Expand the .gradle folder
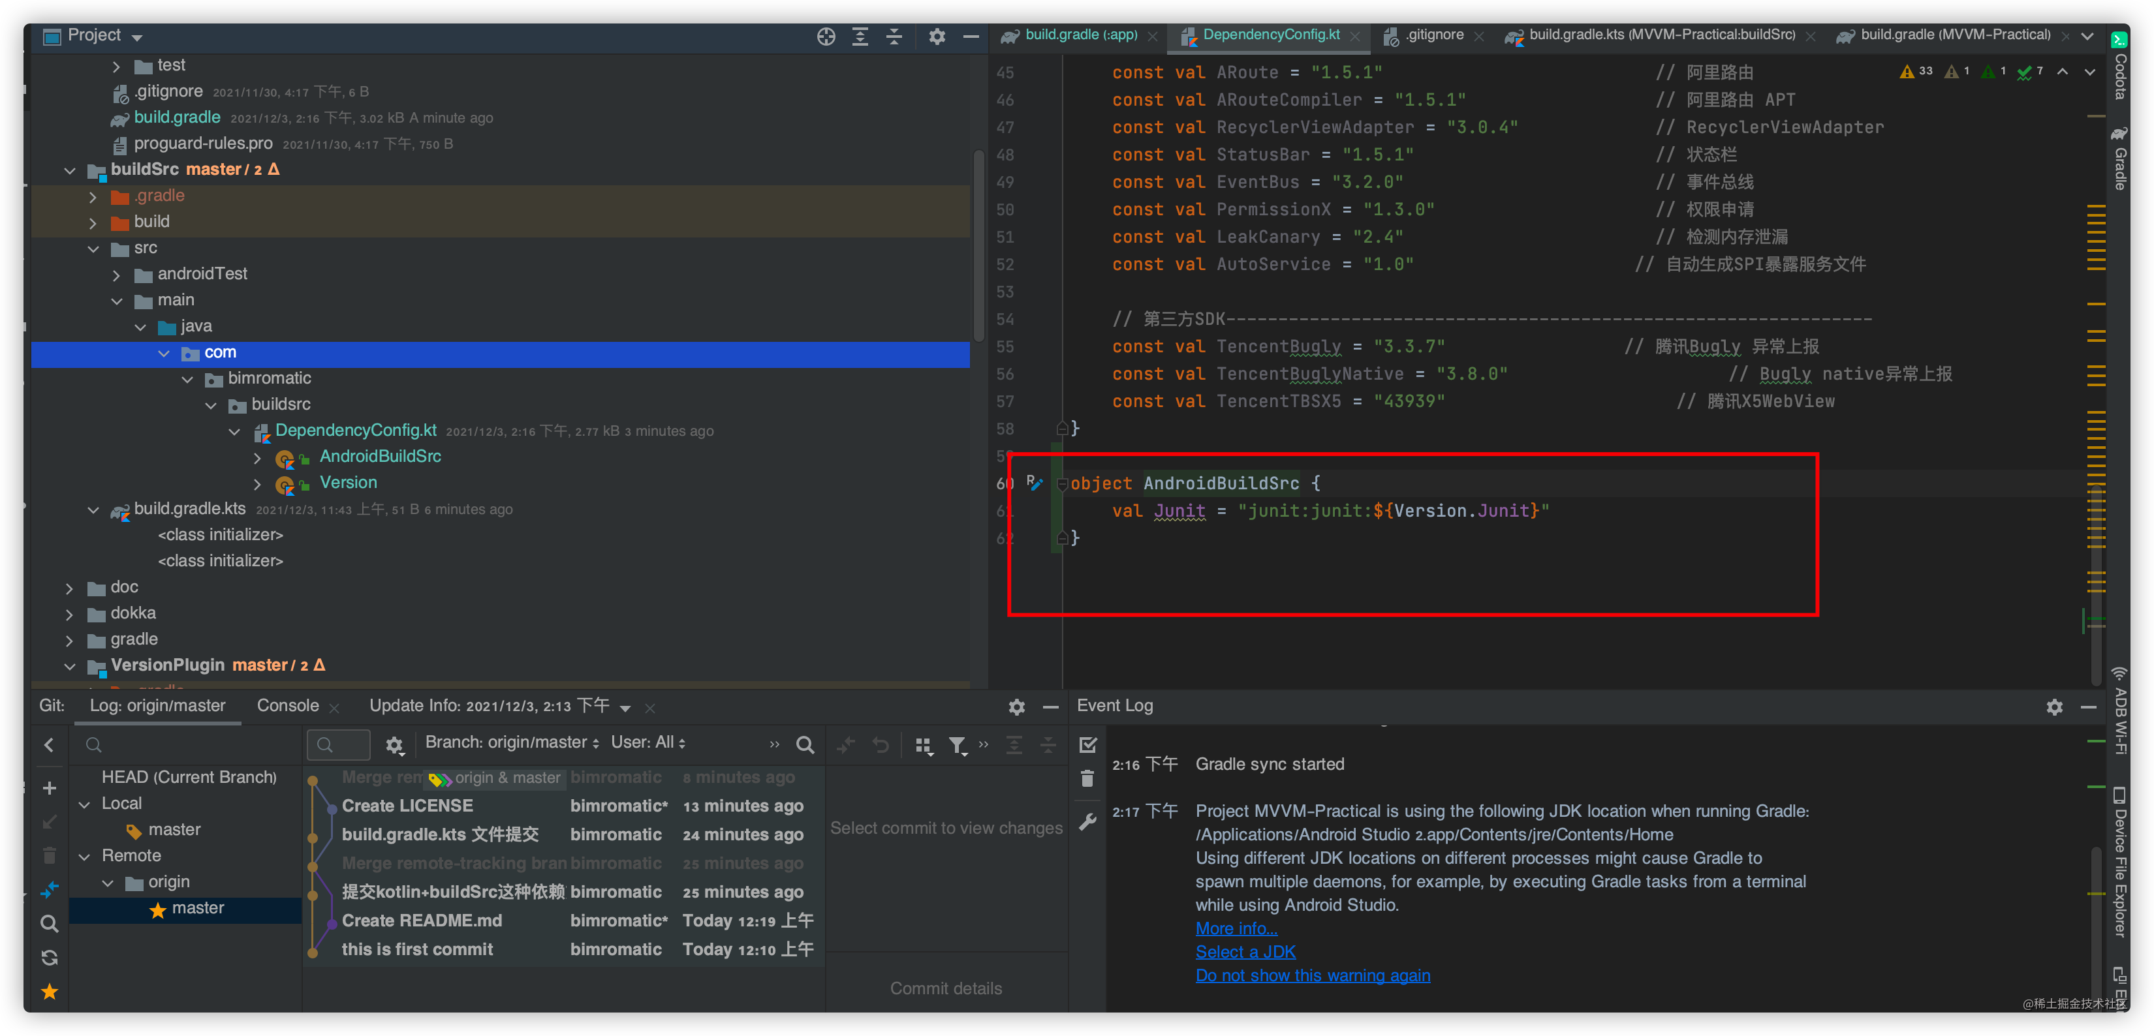 (x=93, y=197)
